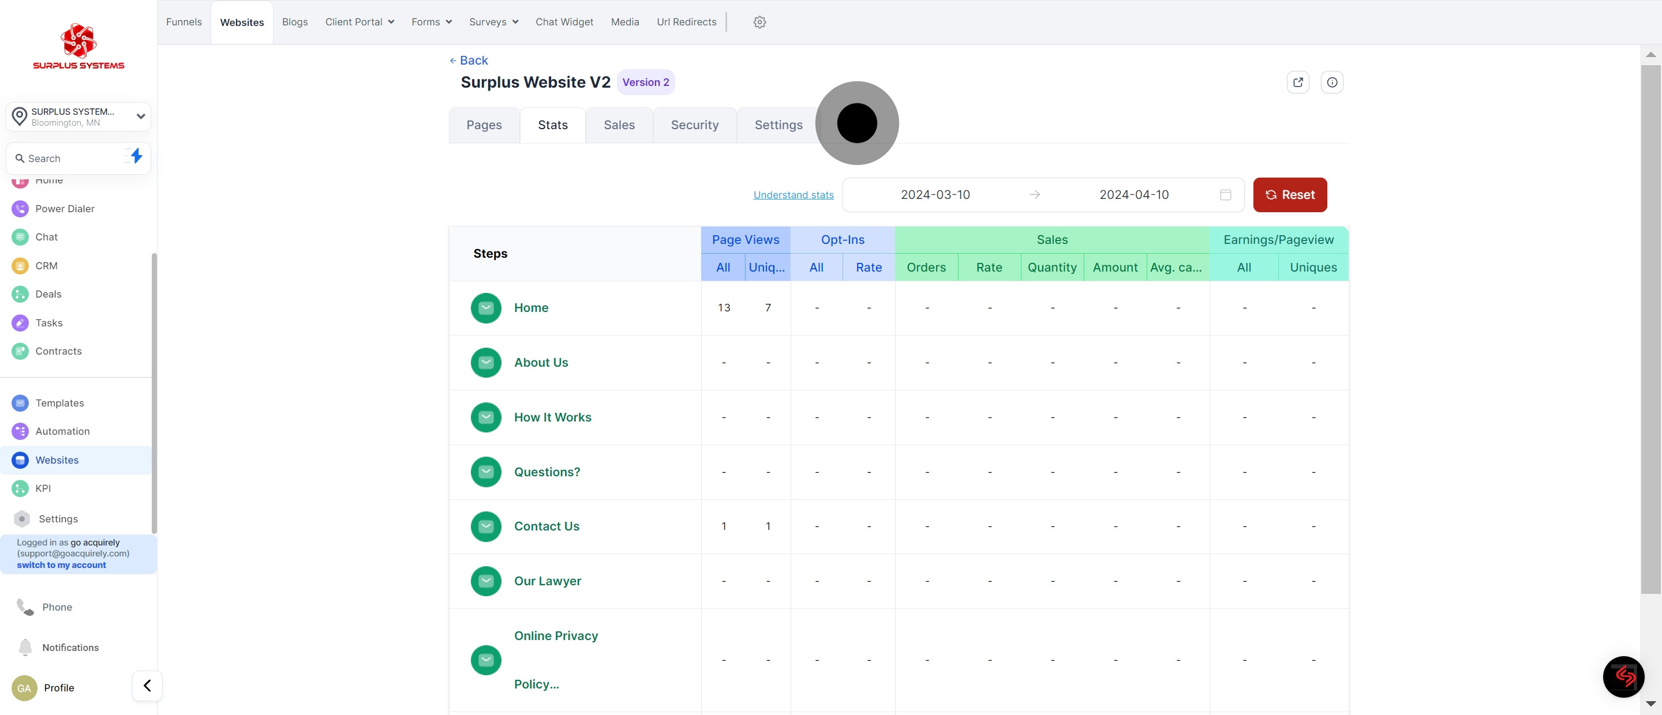Viewport: 1662px width, 715px height.
Task: Open website in new tab icon
Action: coord(1297,82)
